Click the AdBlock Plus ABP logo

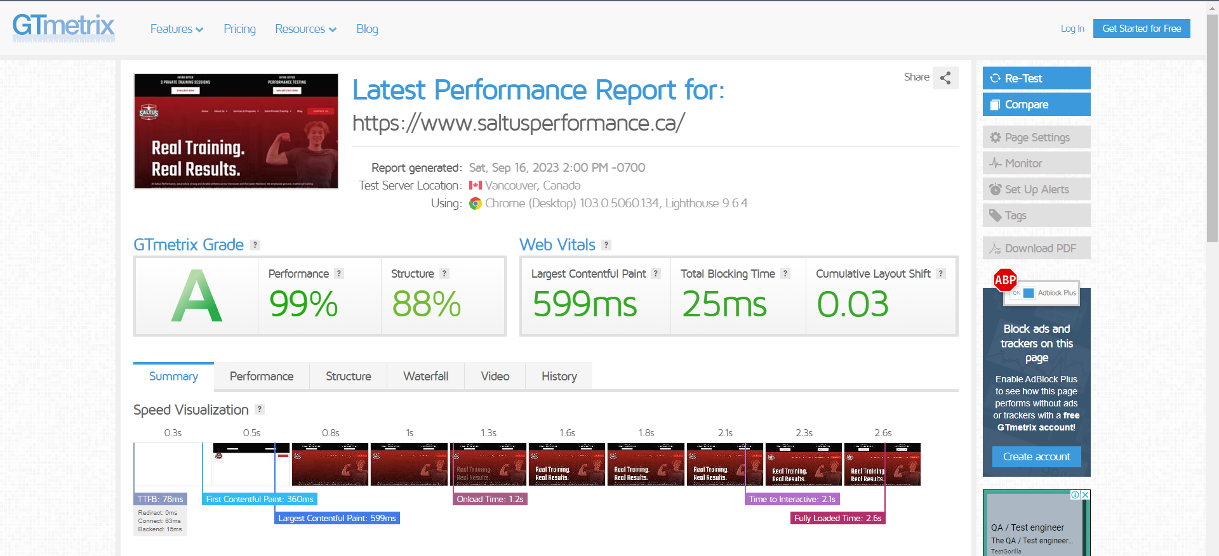[x=1005, y=280]
